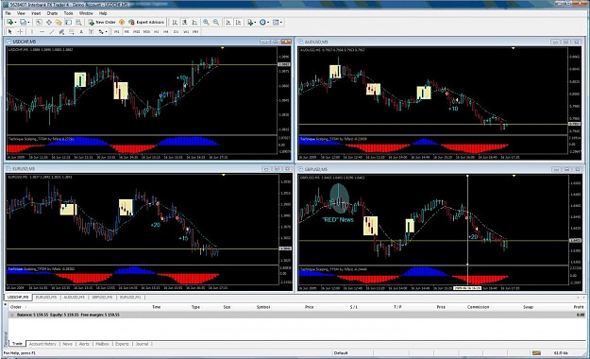
Task: Set timeframe to D1
Action: click(176, 32)
